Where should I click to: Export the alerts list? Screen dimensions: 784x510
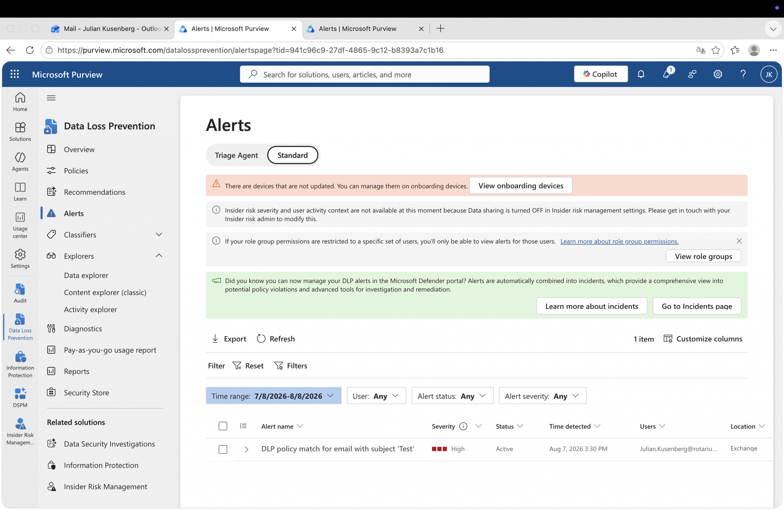[228, 339]
